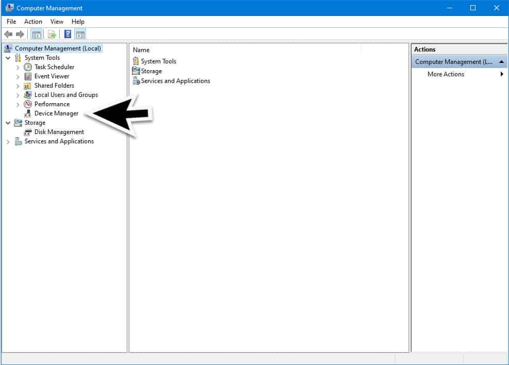Select the Device Manager icon in the tree
Screen dimensions: 509x365
(x=27, y=113)
